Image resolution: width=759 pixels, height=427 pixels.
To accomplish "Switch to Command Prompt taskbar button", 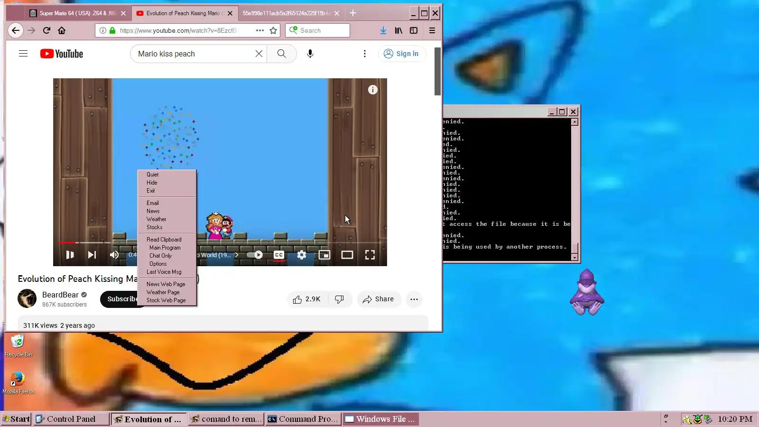I will point(304,419).
